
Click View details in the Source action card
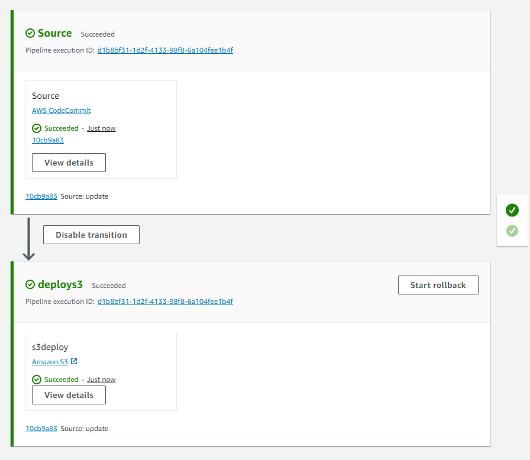point(69,162)
